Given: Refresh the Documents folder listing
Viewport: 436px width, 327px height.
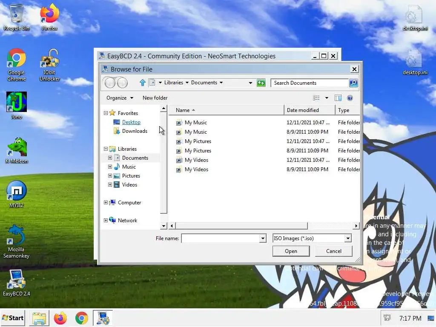Looking at the screenshot, I should (x=261, y=83).
